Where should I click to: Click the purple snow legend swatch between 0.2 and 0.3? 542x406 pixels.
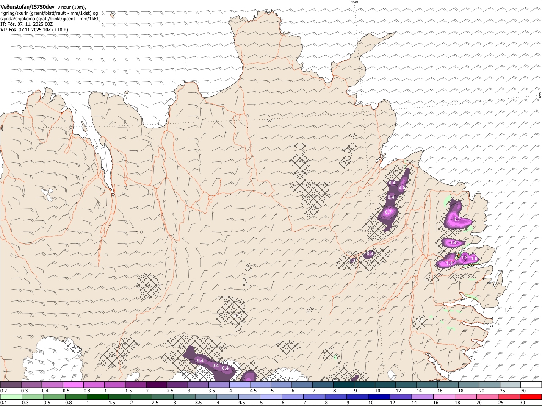pyautogui.click(x=11, y=385)
